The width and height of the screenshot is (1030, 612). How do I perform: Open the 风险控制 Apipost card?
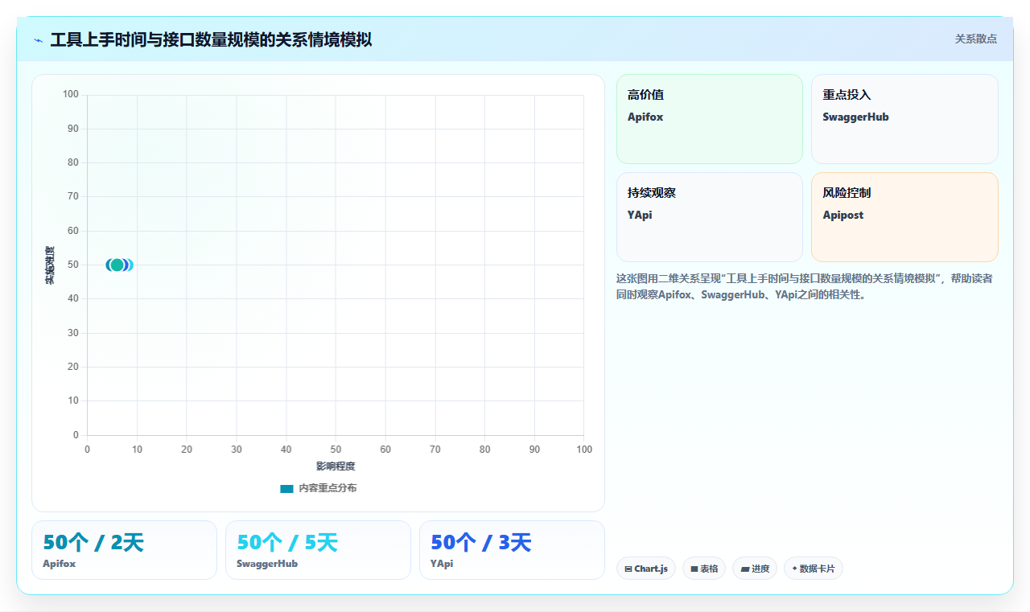[904, 217]
